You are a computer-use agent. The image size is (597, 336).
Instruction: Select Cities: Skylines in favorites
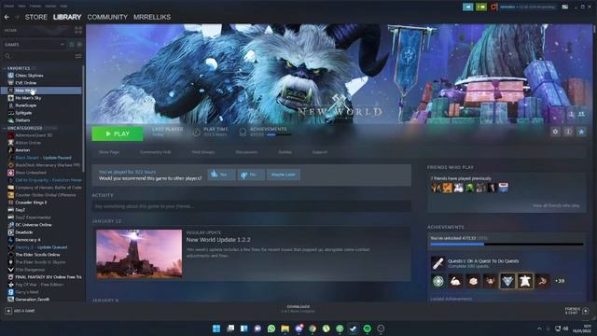coord(29,76)
